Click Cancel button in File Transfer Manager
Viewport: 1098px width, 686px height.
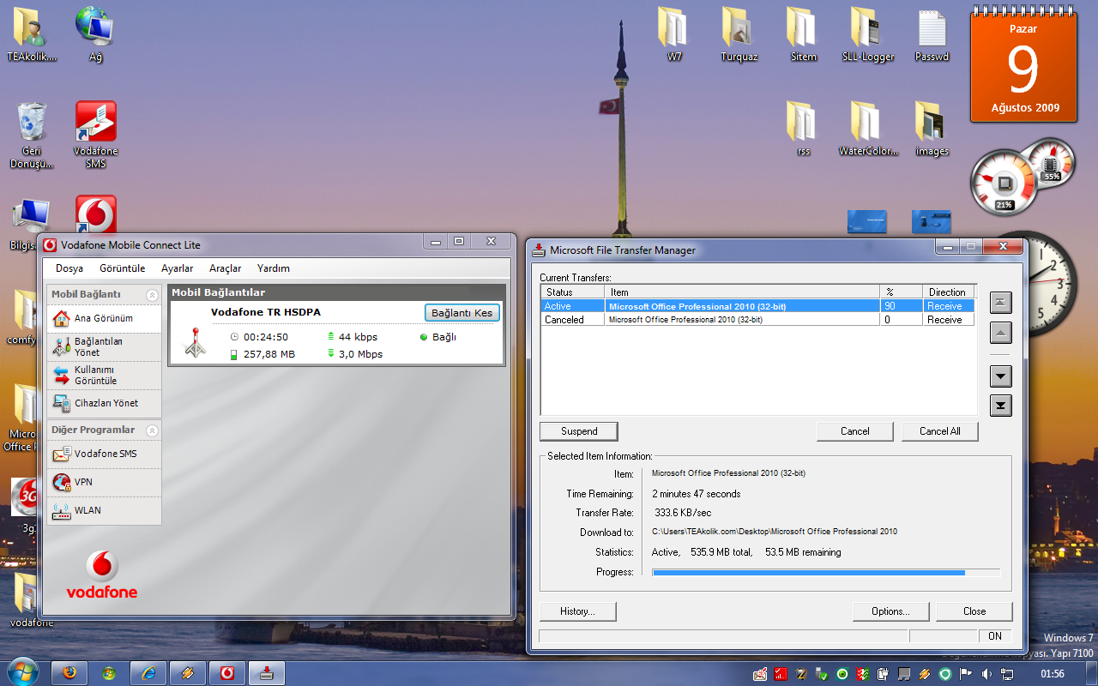(x=855, y=431)
